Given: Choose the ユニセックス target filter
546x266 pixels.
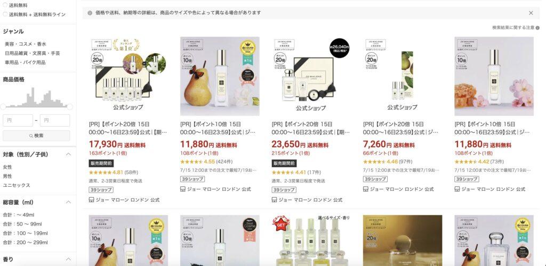Looking at the screenshot, I should 17,185.
